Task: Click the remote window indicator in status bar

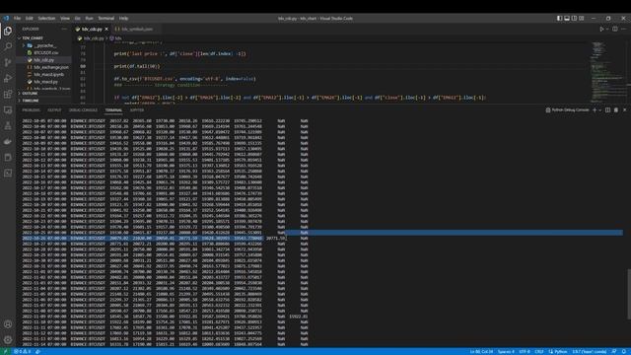Action: tap(6, 351)
